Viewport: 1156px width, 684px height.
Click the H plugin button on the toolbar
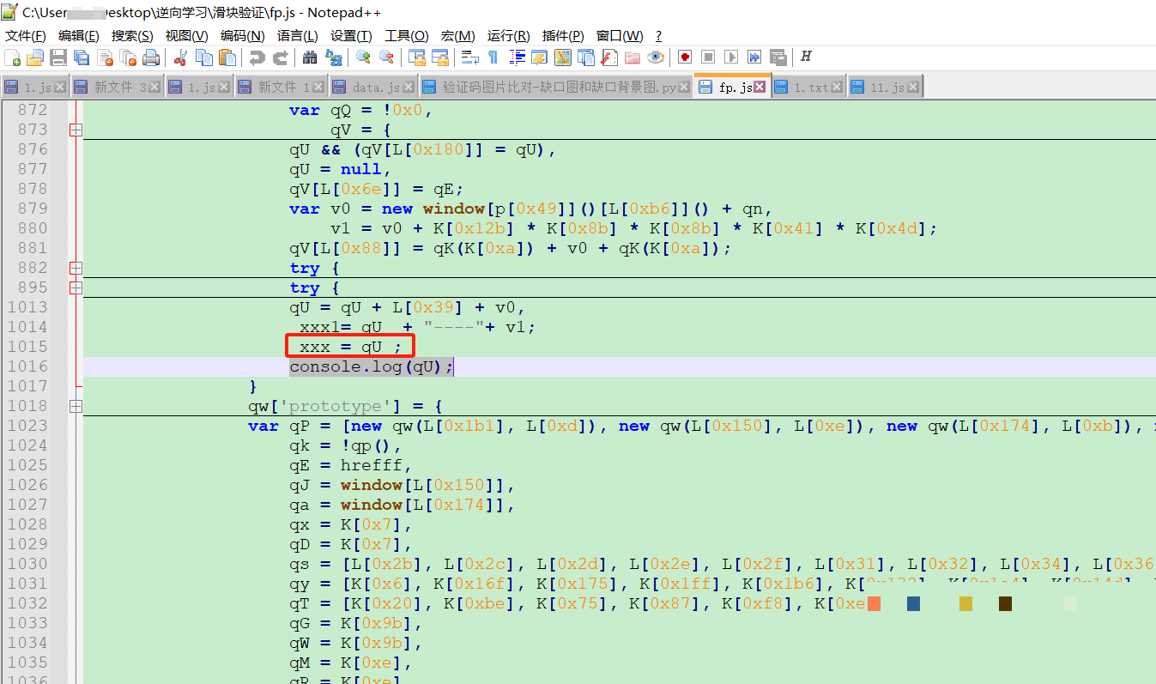[804, 58]
